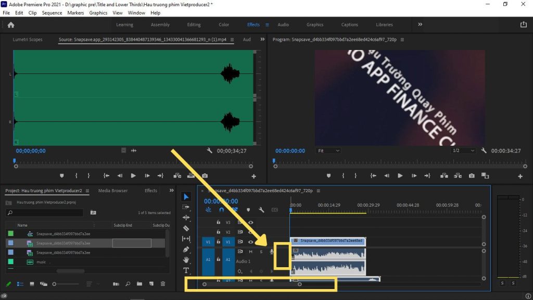Toggle V1 track output eye

coord(251,242)
